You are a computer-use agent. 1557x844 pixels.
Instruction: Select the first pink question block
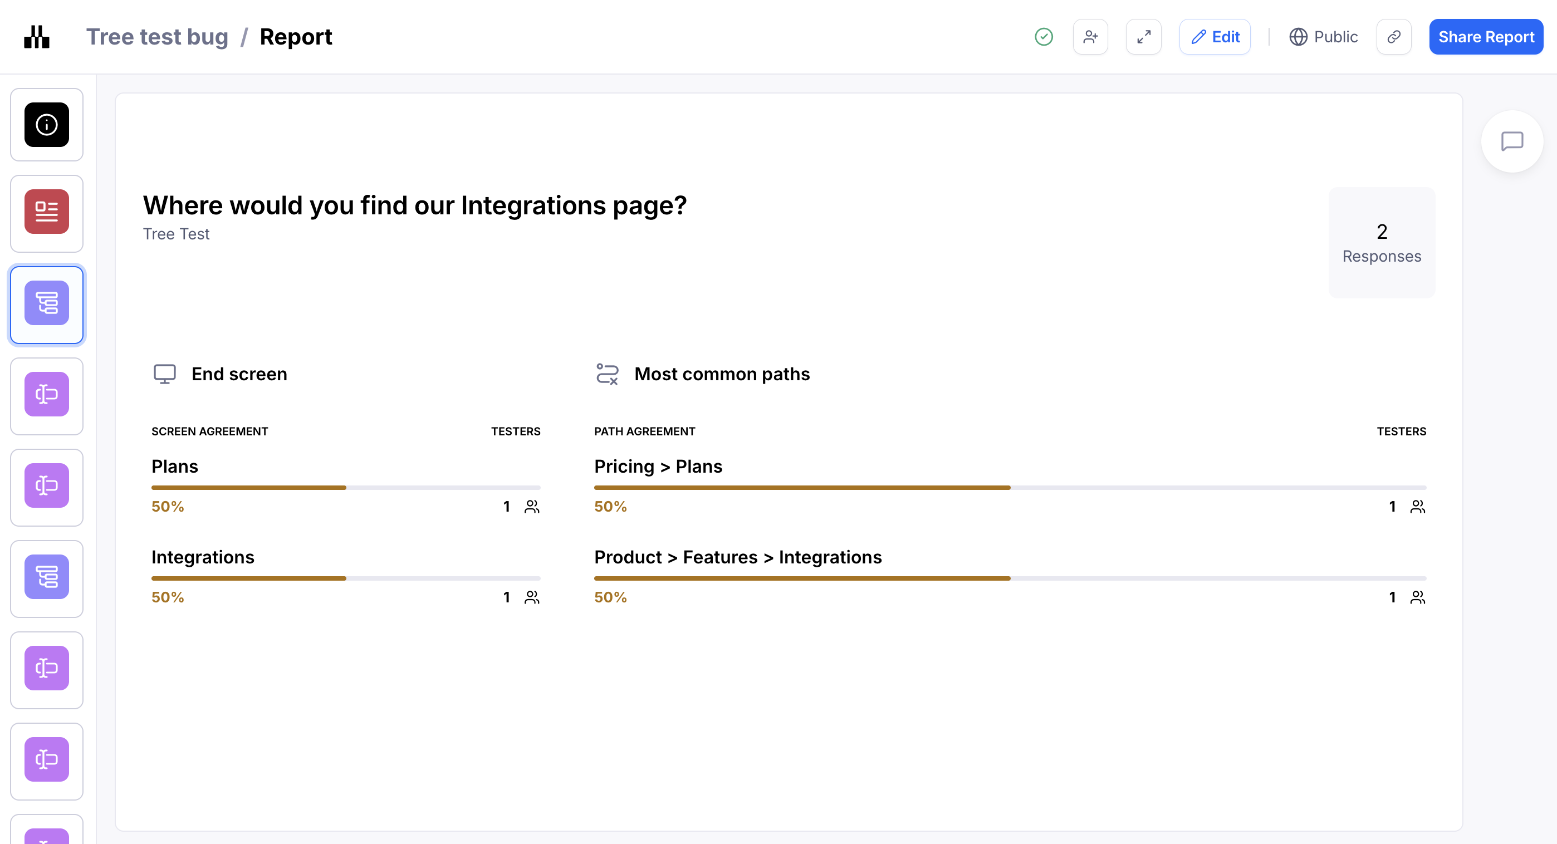(x=47, y=395)
